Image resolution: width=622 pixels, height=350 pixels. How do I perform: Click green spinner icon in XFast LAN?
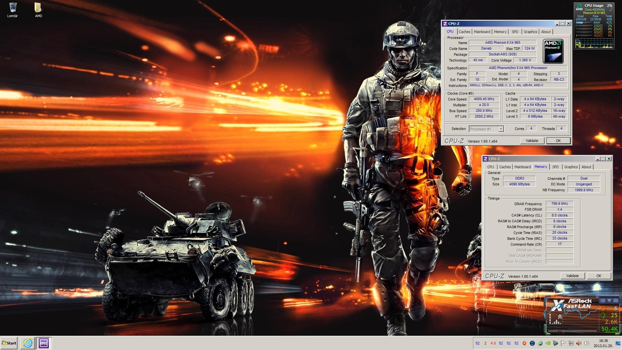603,315
